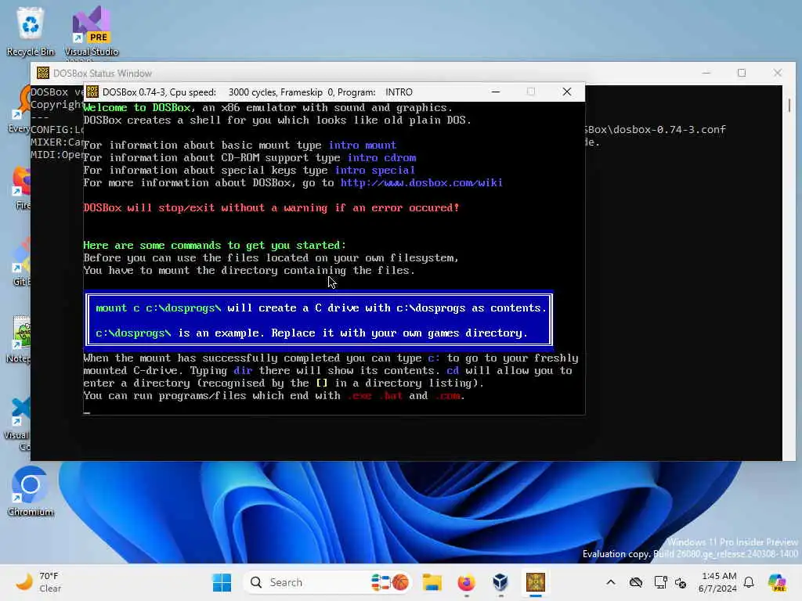802x601 pixels.
Task: Click 'Here are some commands to get you started:'
Action: 215,245
